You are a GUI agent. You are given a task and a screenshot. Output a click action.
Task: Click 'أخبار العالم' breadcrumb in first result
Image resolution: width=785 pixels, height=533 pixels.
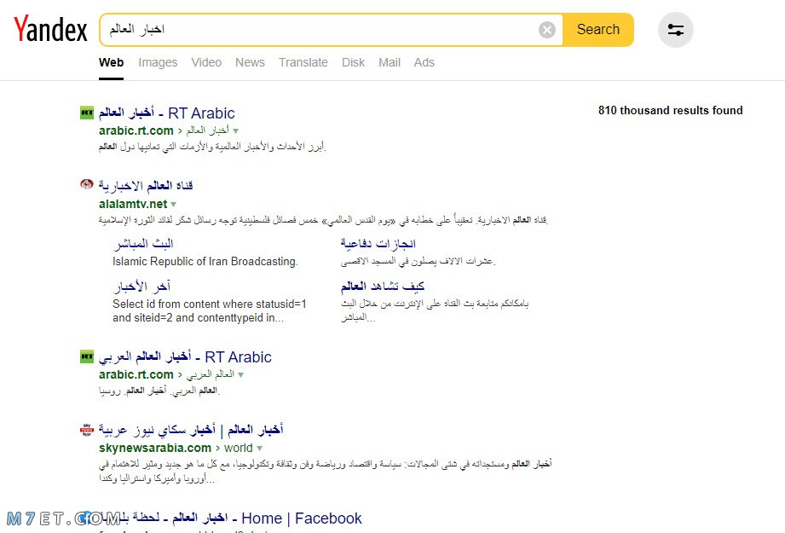point(207,130)
